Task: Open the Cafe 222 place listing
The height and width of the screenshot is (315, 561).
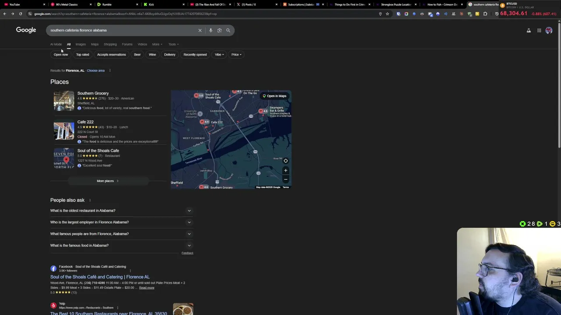Action: (x=85, y=122)
